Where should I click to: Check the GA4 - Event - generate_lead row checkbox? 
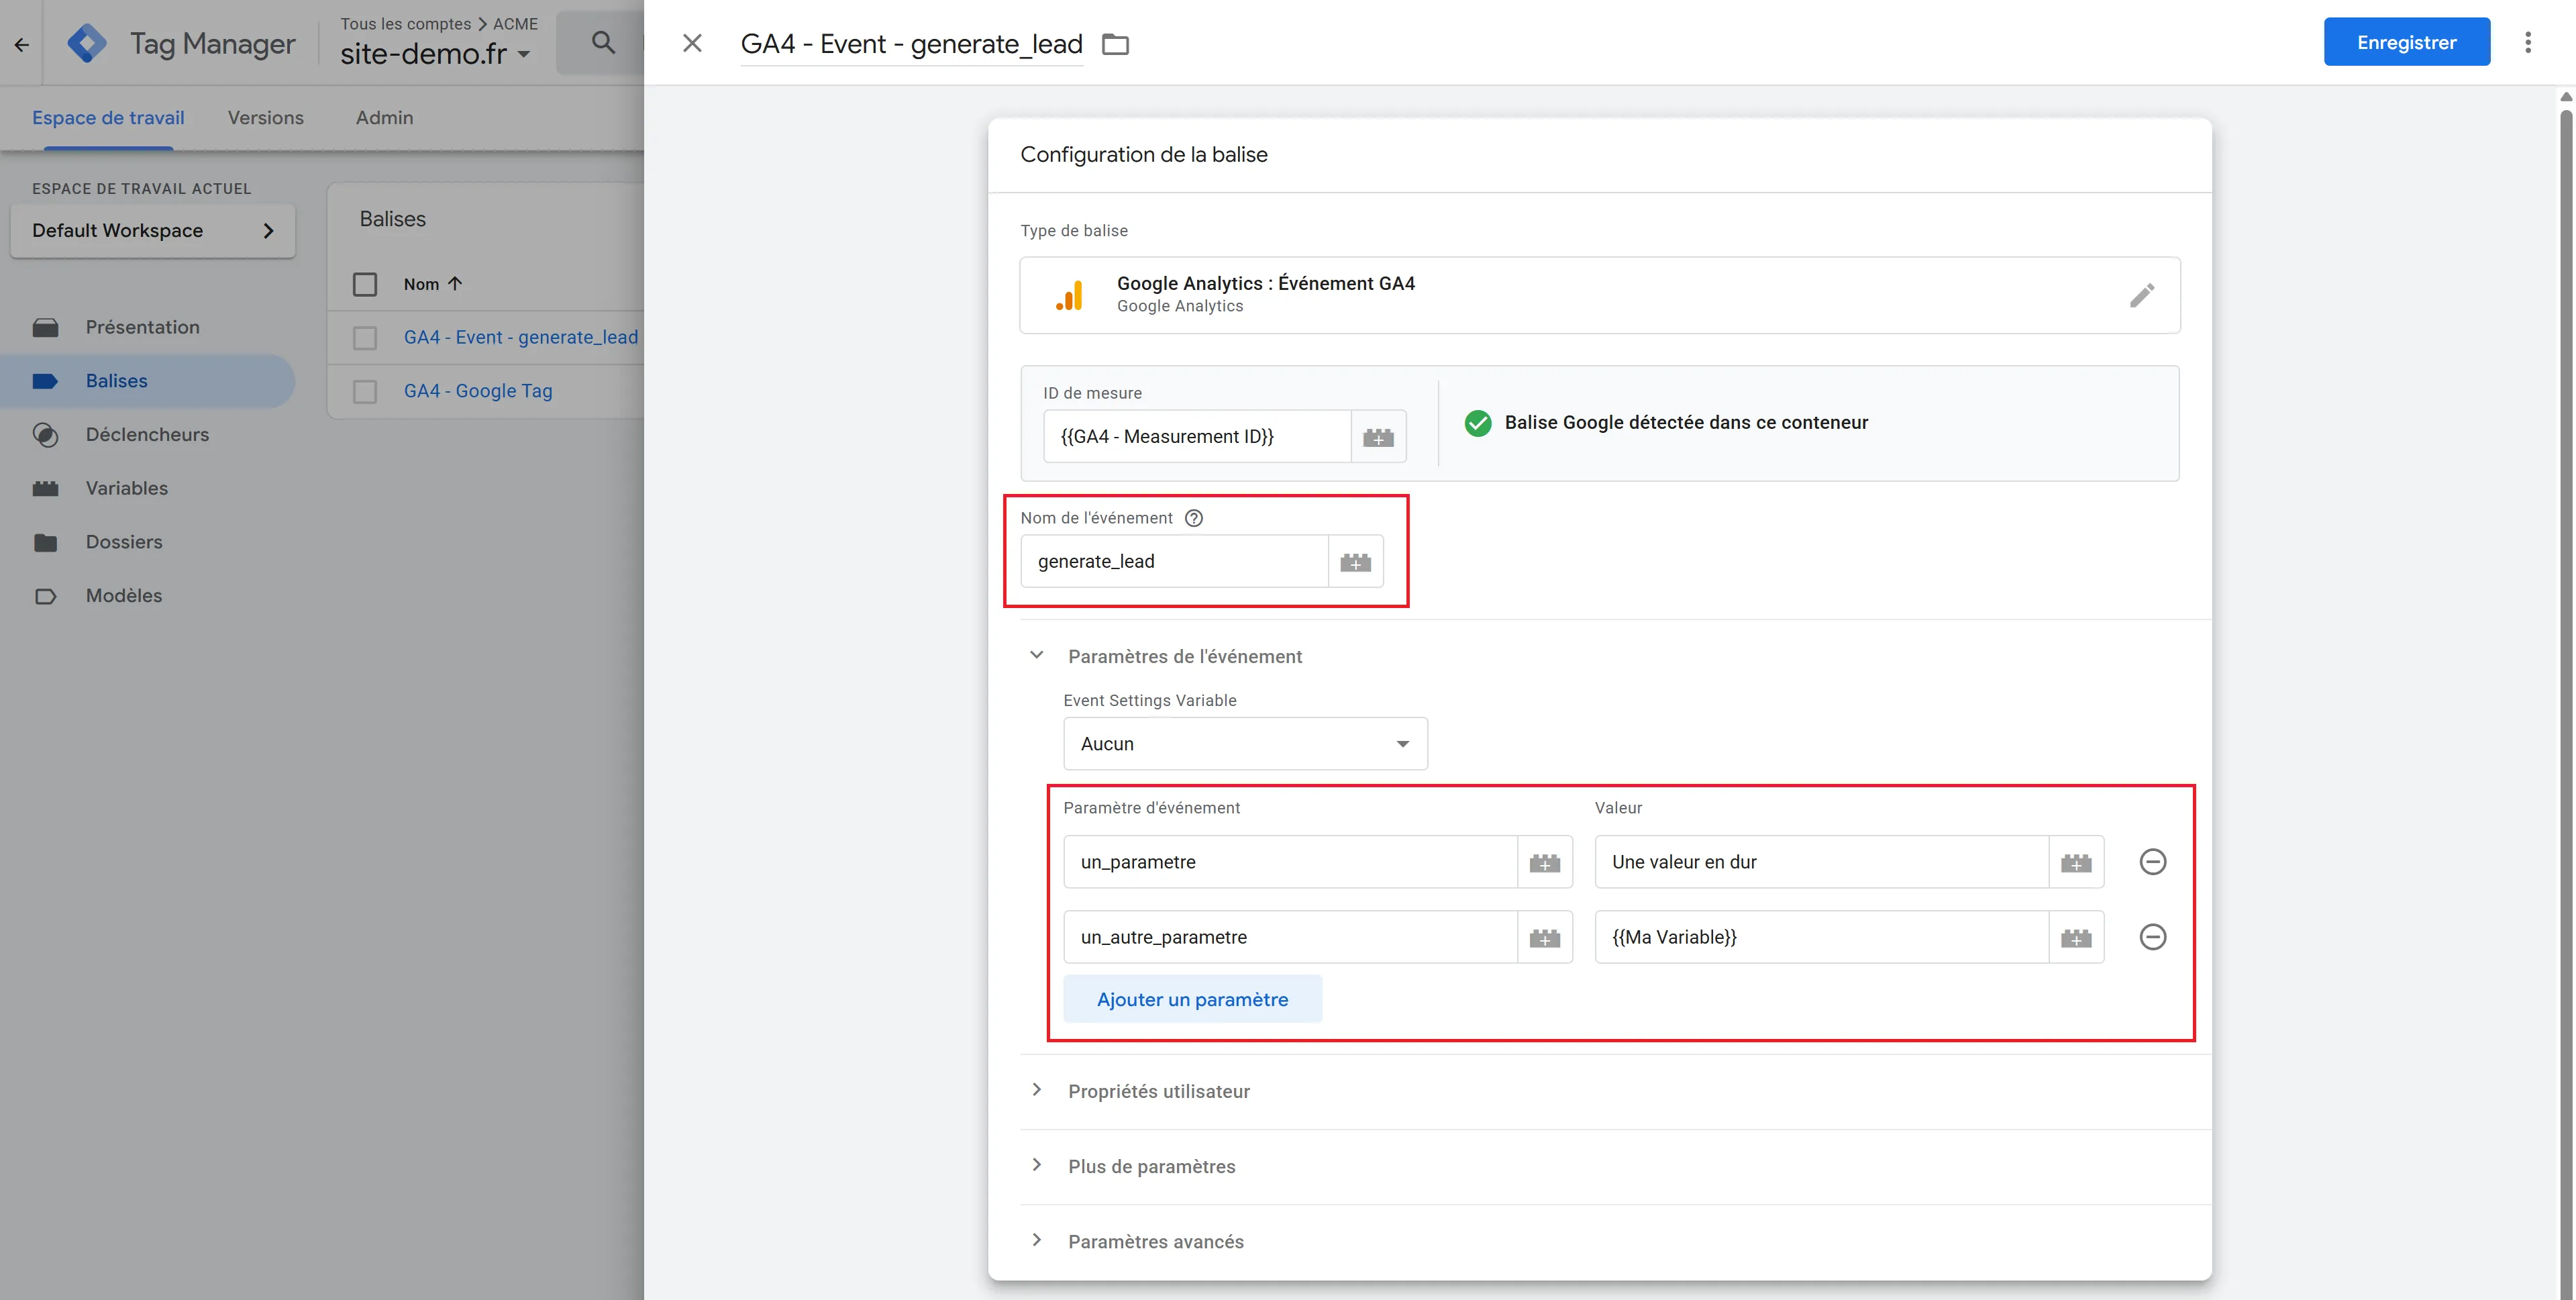pyautogui.click(x=365, y=338)
